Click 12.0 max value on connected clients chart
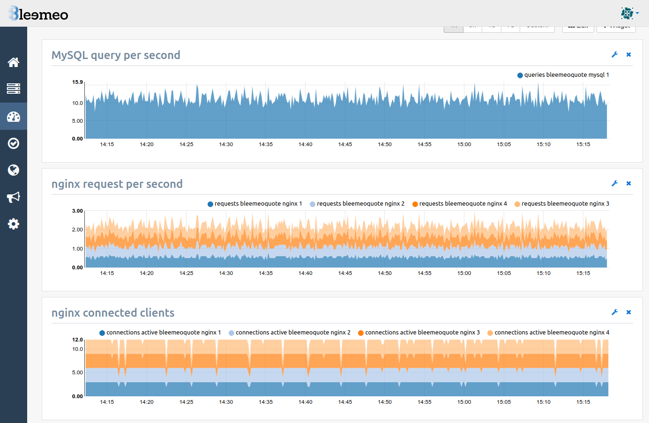Screen dimensions: 649x423 click(77, 340)
